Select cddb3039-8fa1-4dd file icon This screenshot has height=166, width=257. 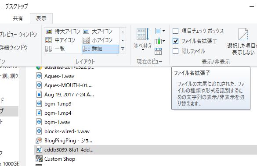(39, 150)
